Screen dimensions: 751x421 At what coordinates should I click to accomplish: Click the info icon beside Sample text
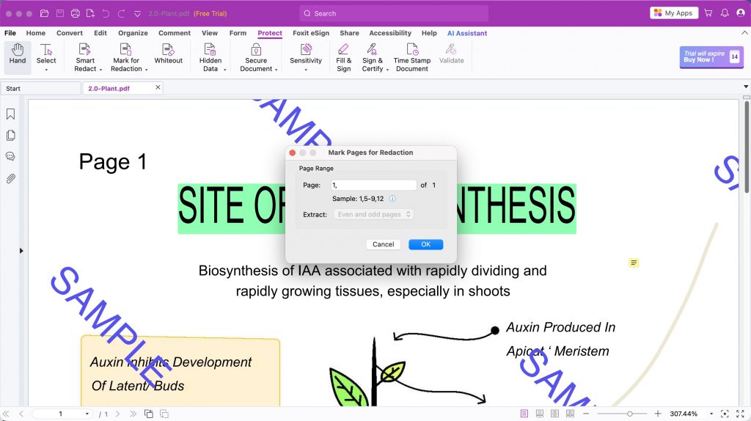[392, 198]
